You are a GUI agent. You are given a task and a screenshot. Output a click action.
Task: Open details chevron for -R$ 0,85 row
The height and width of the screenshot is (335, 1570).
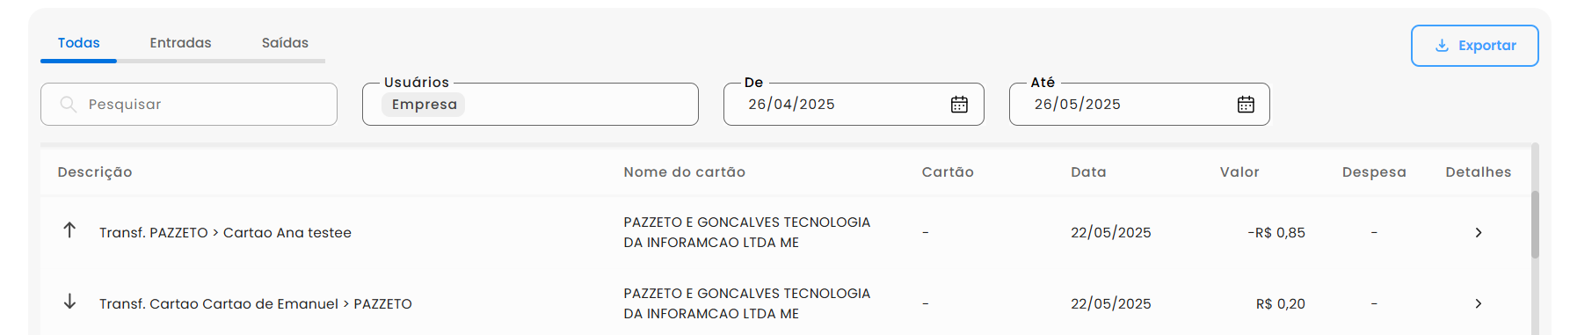pos(1479,233)
